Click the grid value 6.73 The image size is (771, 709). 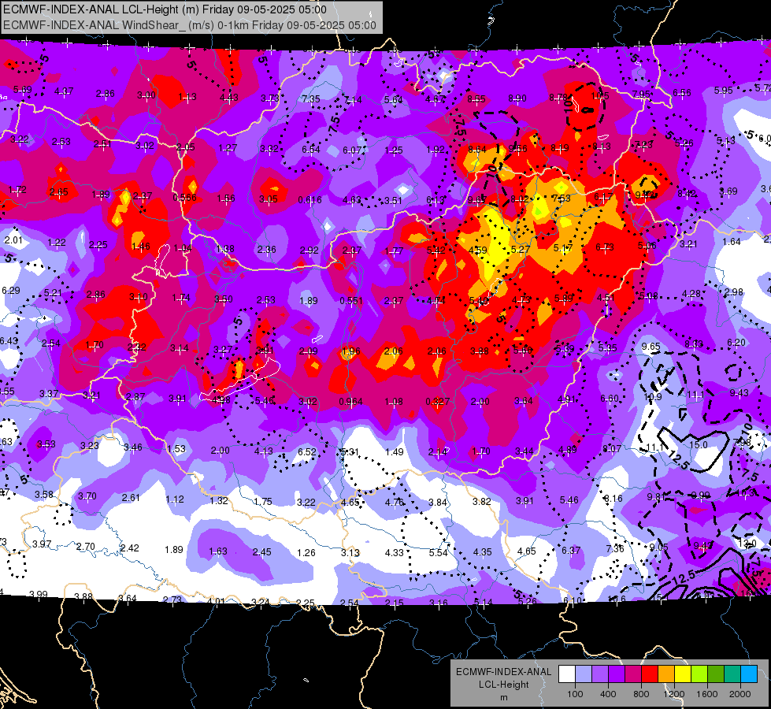tap(604, 247)
